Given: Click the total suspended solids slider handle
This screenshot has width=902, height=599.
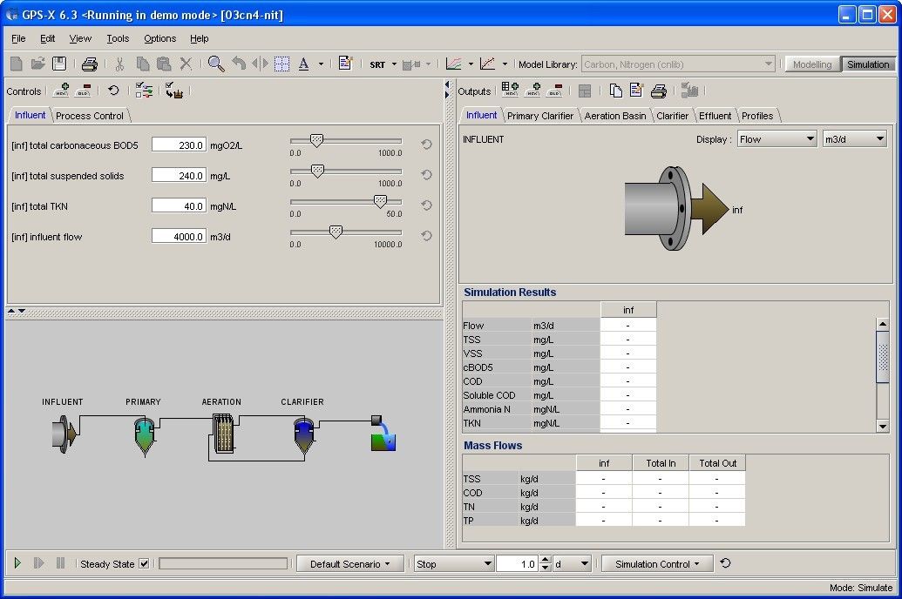Looking at the screenshot, I should tap(317, 171).
